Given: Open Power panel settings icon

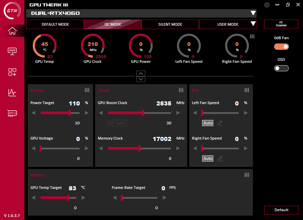Looking at the screenshot, I should (87, 90).
